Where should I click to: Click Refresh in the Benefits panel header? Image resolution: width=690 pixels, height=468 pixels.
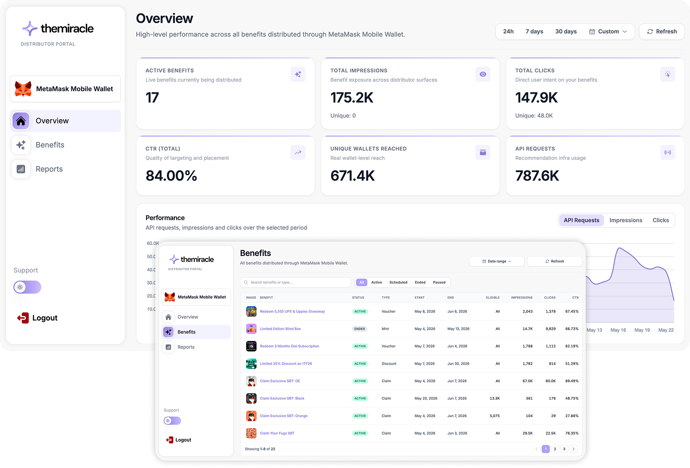point(555,261)
